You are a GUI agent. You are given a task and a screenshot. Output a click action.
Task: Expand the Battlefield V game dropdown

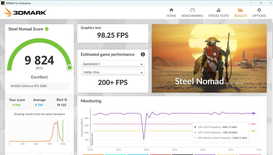point(113,64)
